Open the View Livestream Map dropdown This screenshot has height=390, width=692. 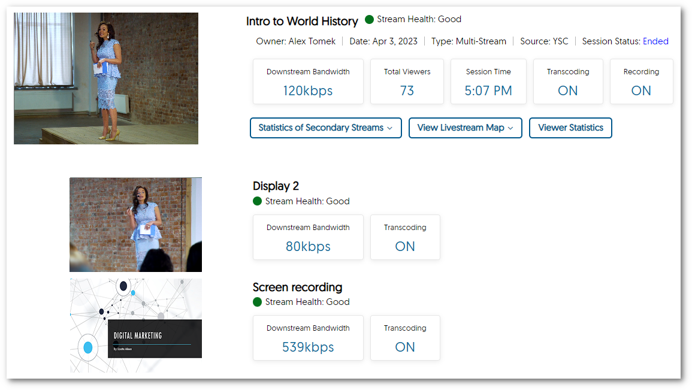tap(465, 128)
